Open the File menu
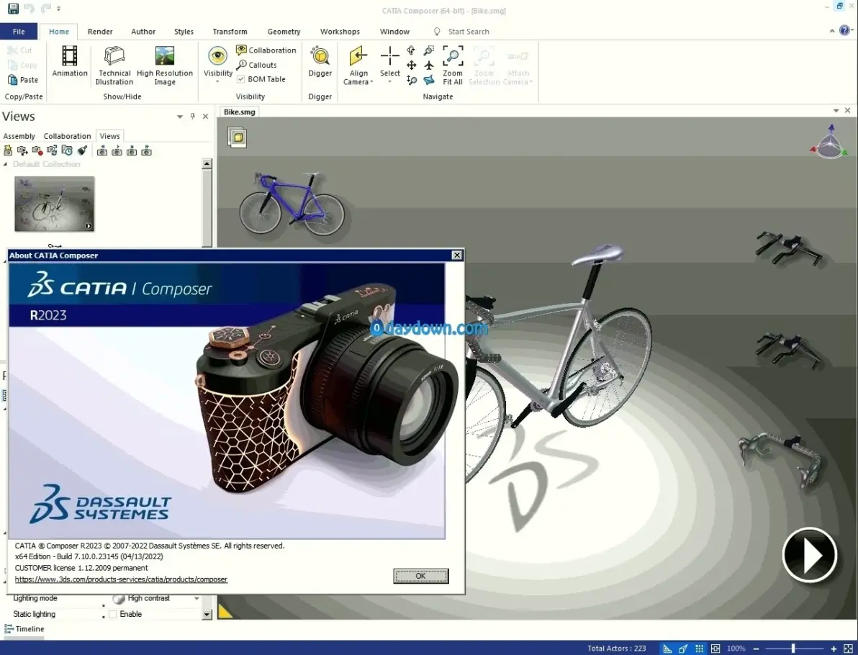The height and width of the screenshot is (655, 858). click(19, 31)
